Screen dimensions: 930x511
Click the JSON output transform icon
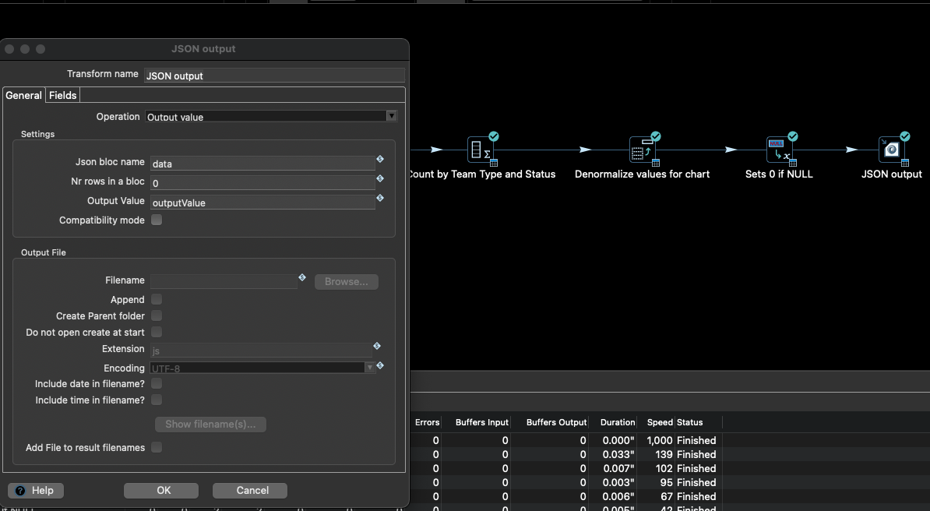(x=891, y=149)
